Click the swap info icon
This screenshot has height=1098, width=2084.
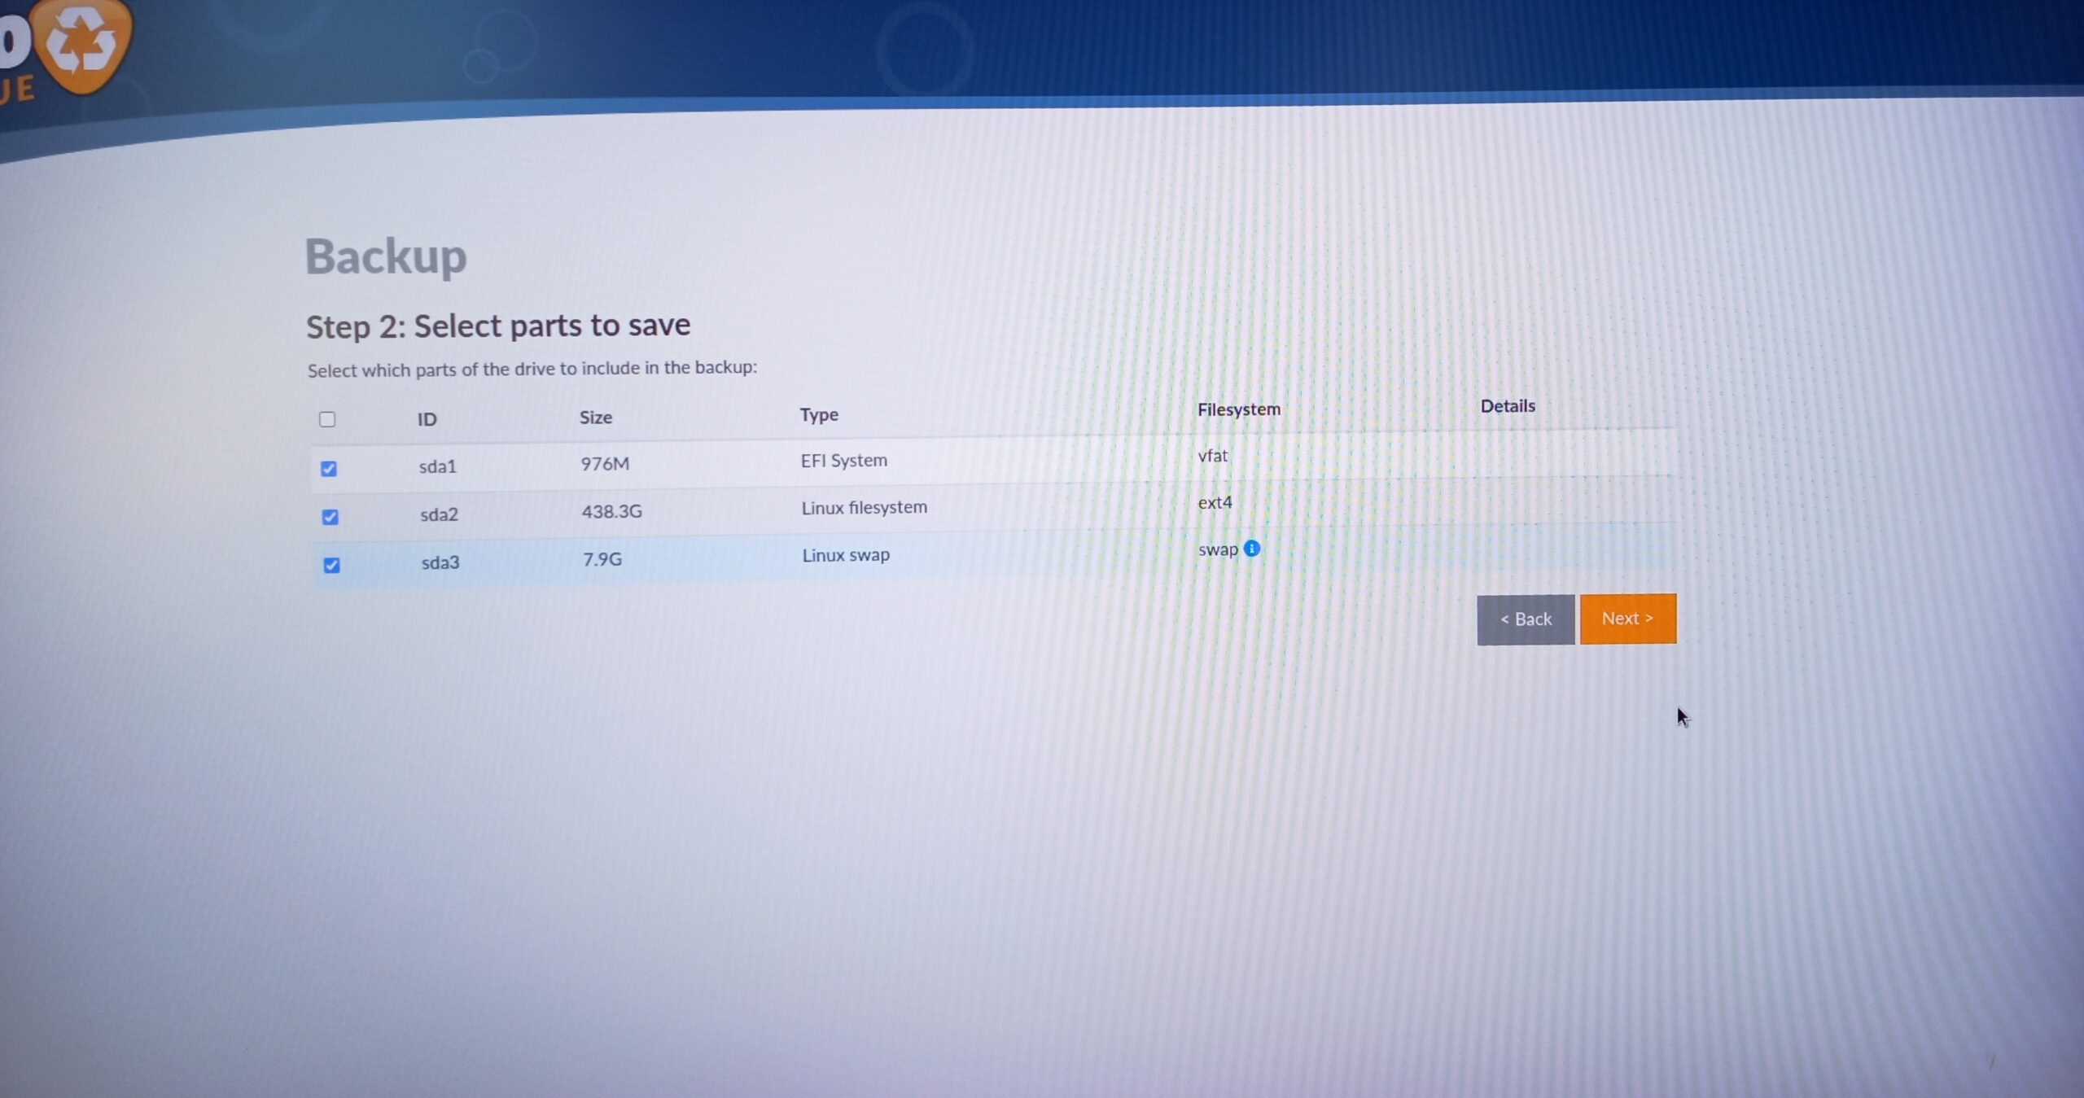[1252, 549]
